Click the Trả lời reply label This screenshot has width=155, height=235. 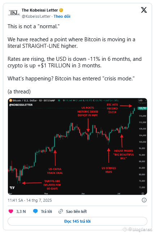click(x=46, y=211)
